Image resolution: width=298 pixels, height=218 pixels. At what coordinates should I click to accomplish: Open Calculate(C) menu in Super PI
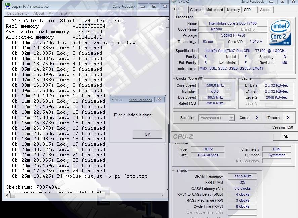tap(17, 13)
